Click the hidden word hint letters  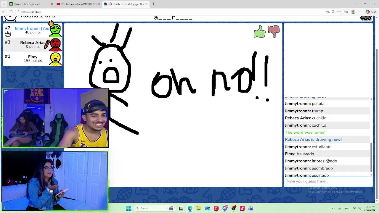(173, 17)
